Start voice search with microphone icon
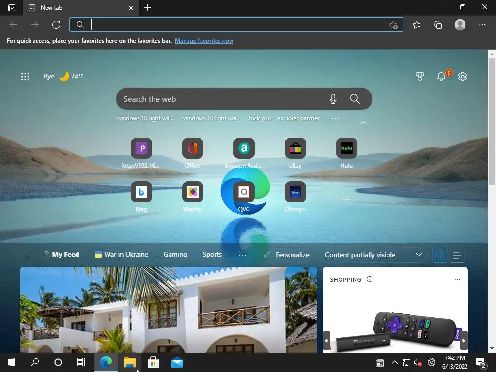Viewport: 496px width, 372px height. [x=333, y=99]
